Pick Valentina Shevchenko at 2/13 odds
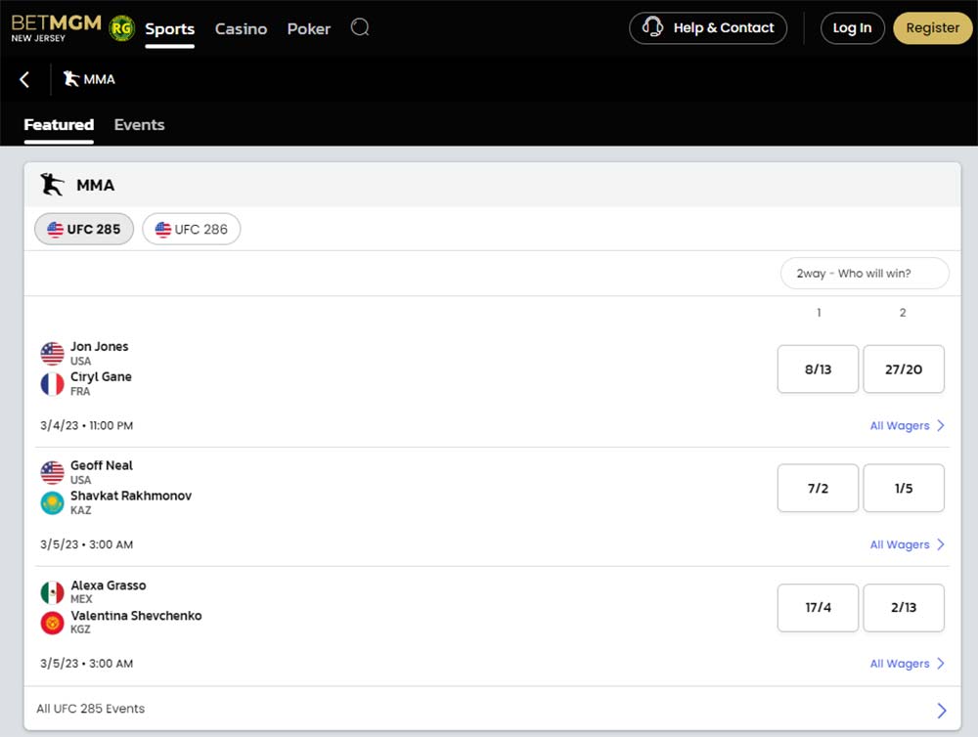 pos(903,607)
